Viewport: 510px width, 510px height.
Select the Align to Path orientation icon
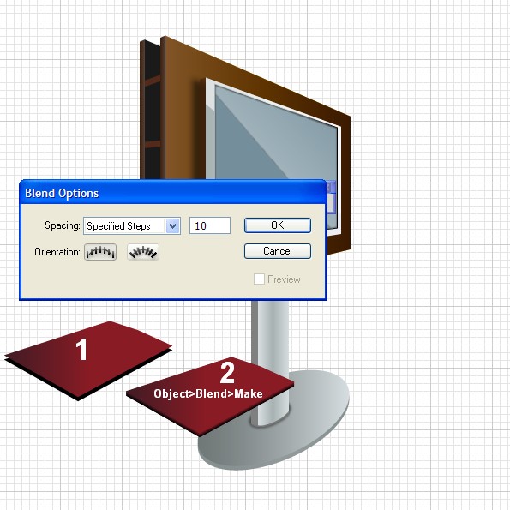tap(143, 252)
